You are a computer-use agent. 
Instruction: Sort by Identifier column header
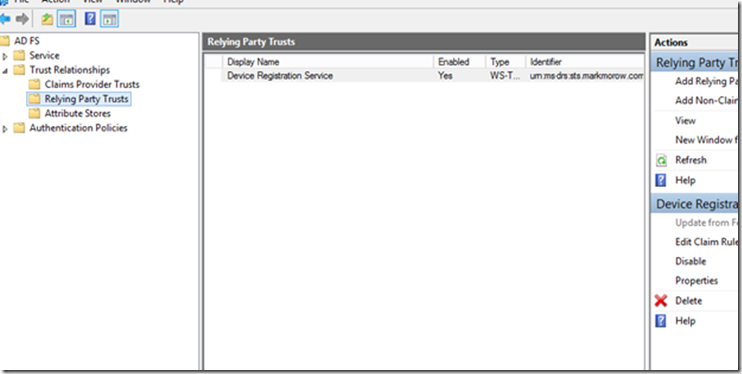coord(584,62)
